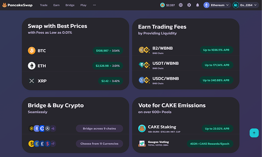The width and height of the screenshot is (262, 157).
Task: Click the Gauges Voting checklist icon
Action: click(142, 143)
